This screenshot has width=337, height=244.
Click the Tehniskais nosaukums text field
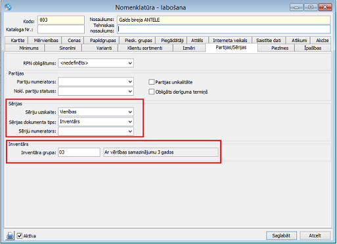pos(223,30)
